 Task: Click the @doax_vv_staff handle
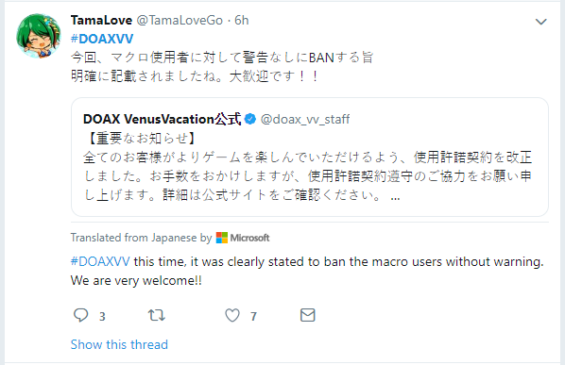coord(305,119)
